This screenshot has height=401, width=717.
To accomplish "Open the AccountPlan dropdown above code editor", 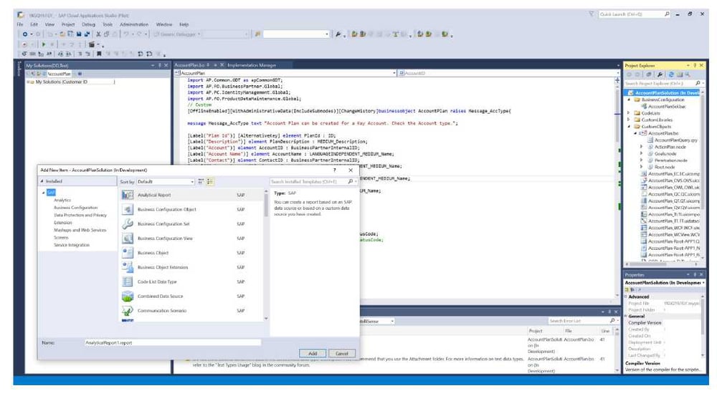I will (x=394, y=73).
